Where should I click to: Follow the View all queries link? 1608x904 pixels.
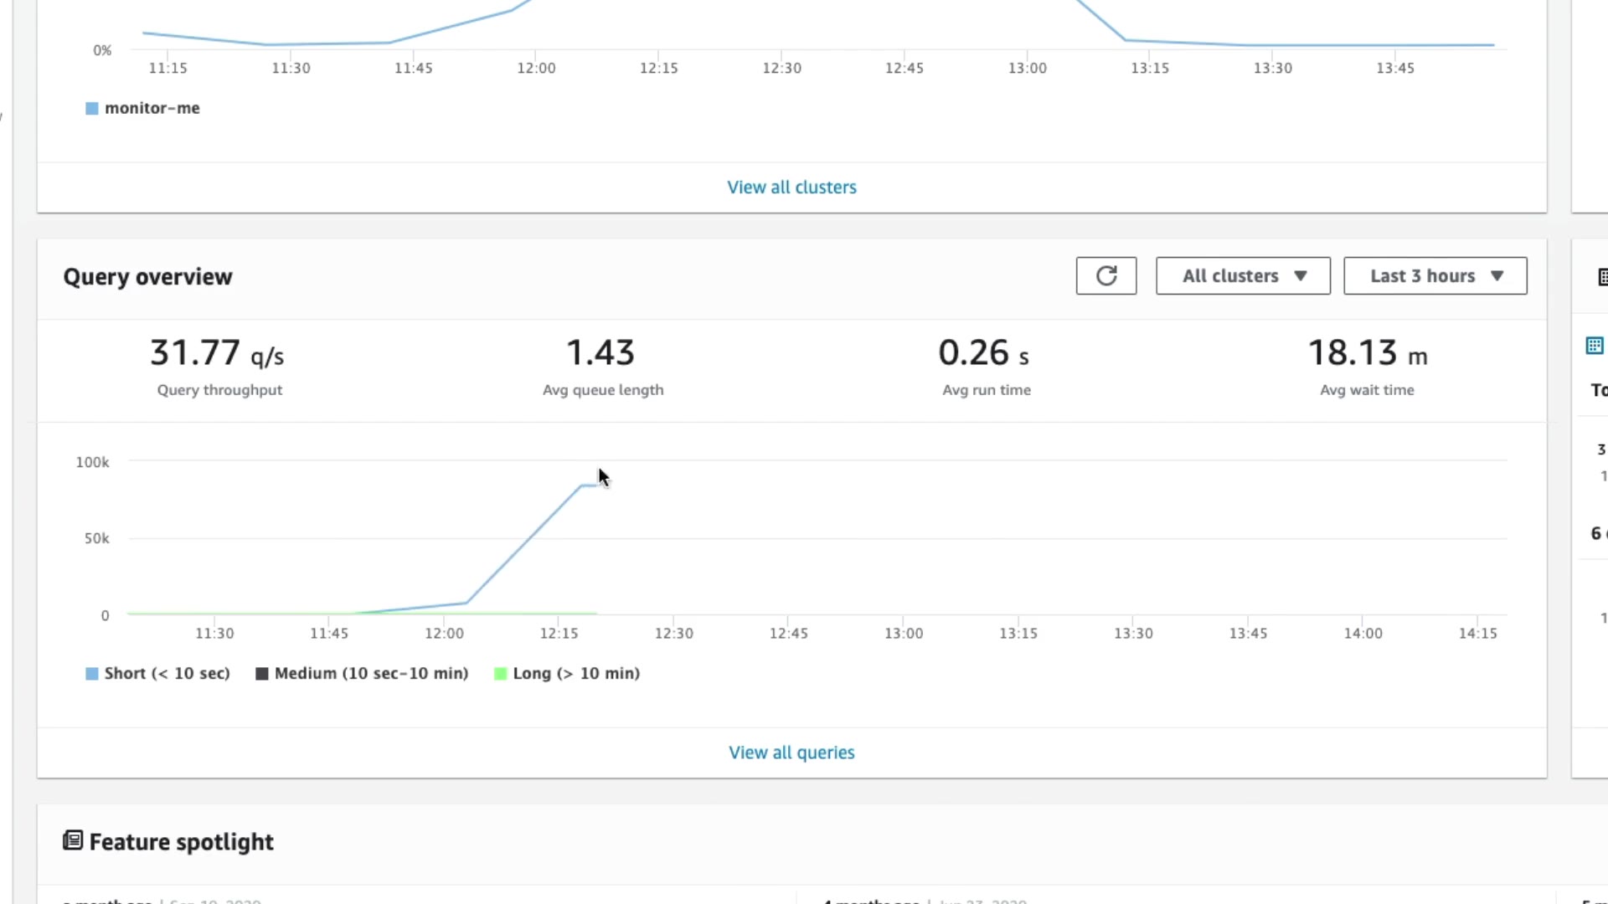tap(791, 752)
